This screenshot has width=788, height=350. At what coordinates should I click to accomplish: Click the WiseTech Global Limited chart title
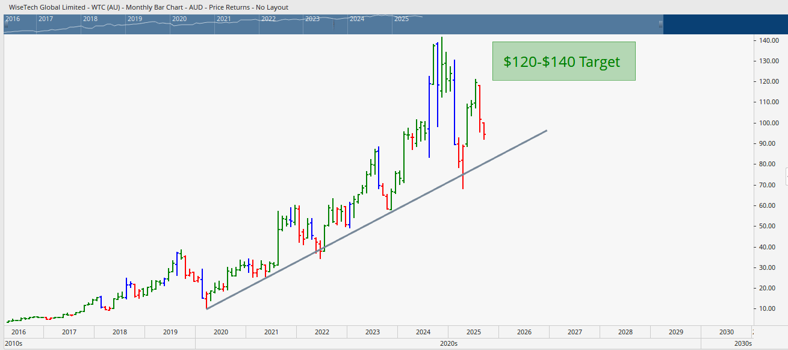[x=148, y=7]
